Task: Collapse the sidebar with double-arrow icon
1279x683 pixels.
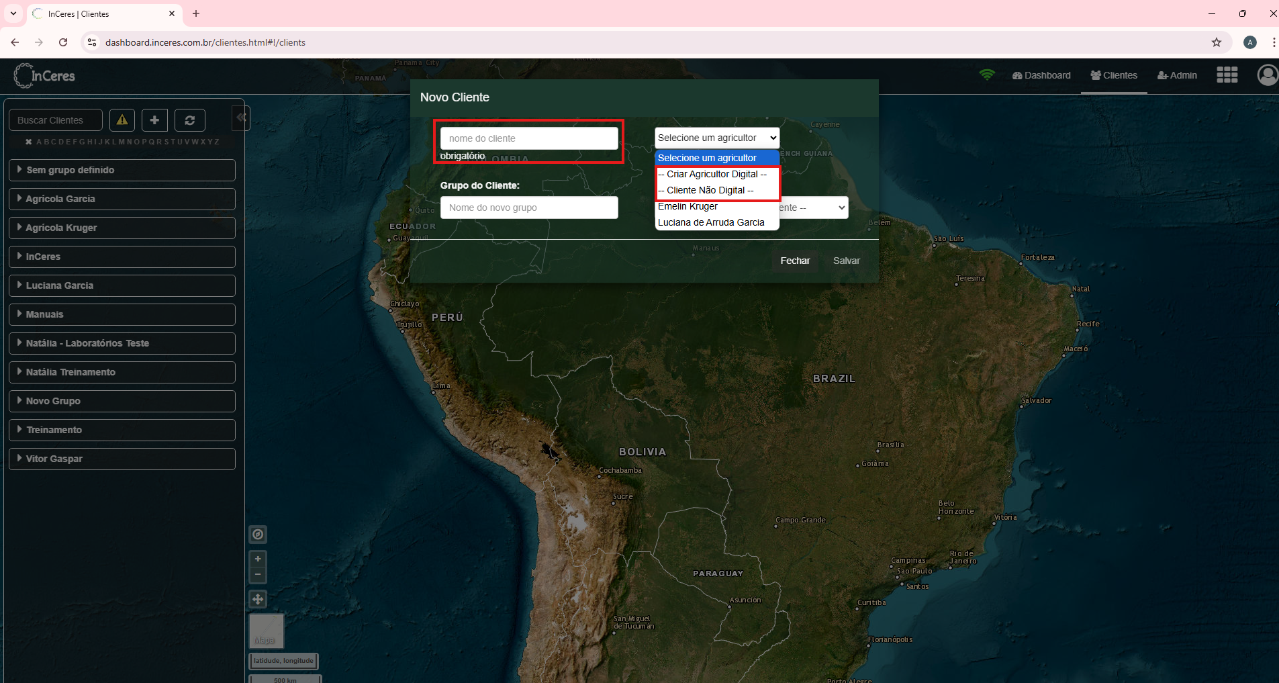Action: pyautogui.click(x=241, y=118)
